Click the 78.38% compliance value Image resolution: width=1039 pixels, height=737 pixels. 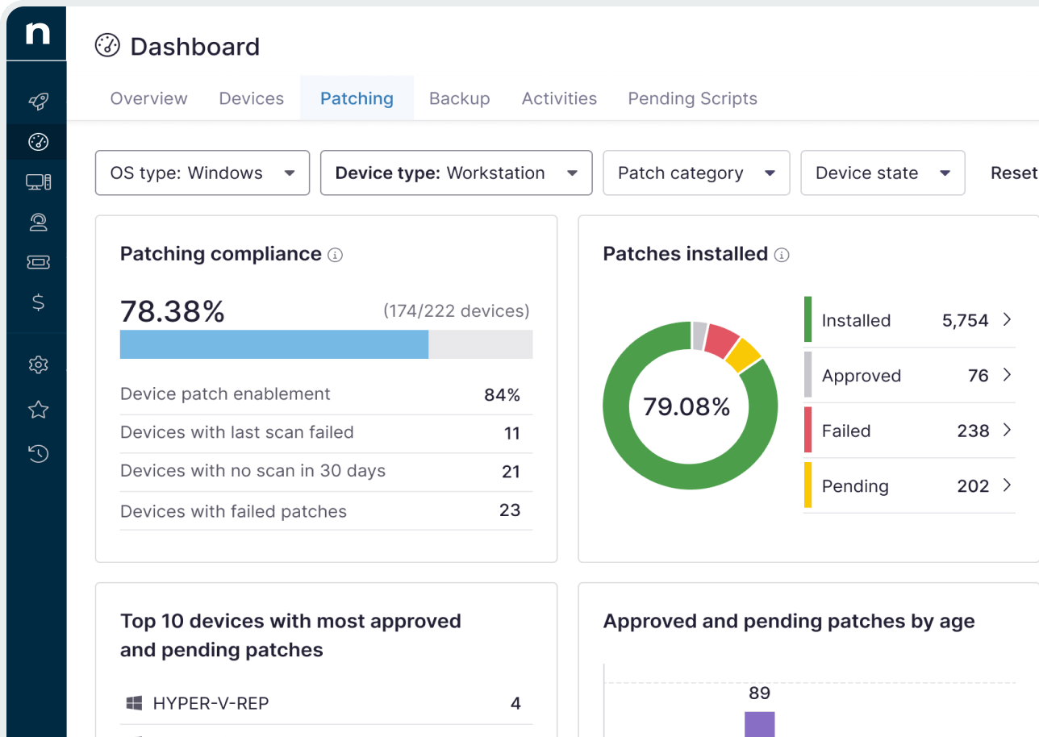tap(173, 310)
